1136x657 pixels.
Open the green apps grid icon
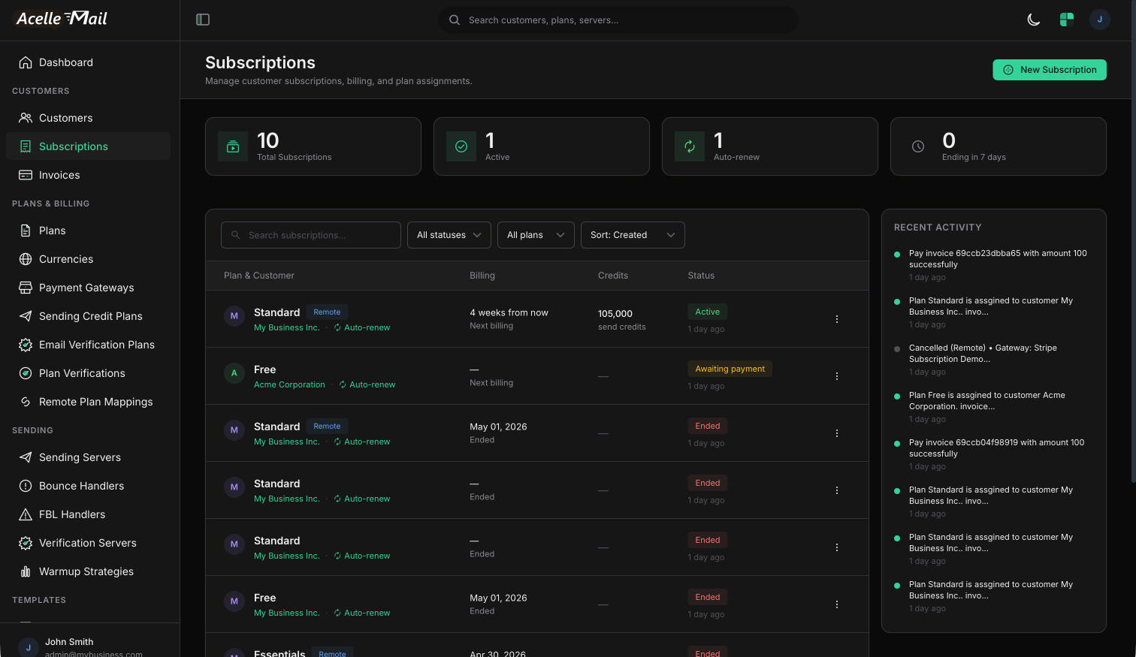[x=1067, y=20]
